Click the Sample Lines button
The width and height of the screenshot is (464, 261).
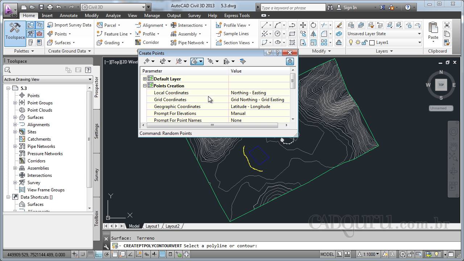point(232,34)
